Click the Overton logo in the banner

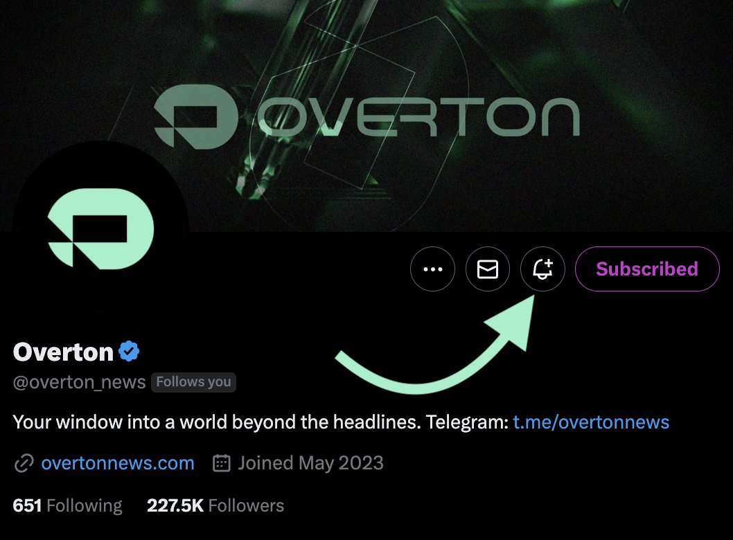click(x=367, y=117)
